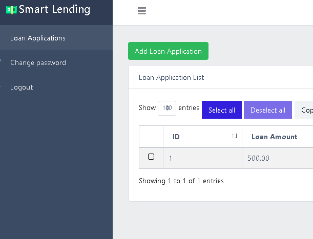Click the ID column header label

click(x=176, y=137)
